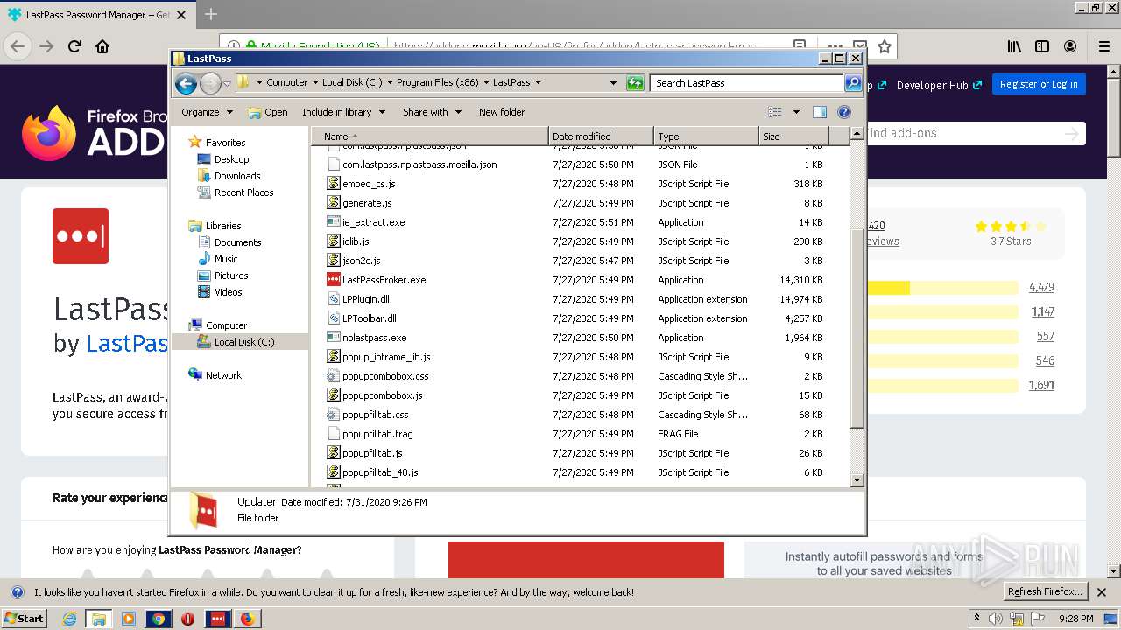Click the Explorer forward navigation arrow
Viewport: 1121px width, 630px height.
210,83
